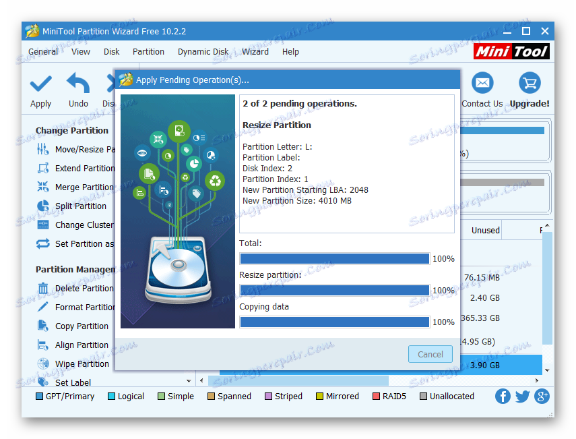Click the Partition Management section header
576x439 pixels.
point(75,270)
